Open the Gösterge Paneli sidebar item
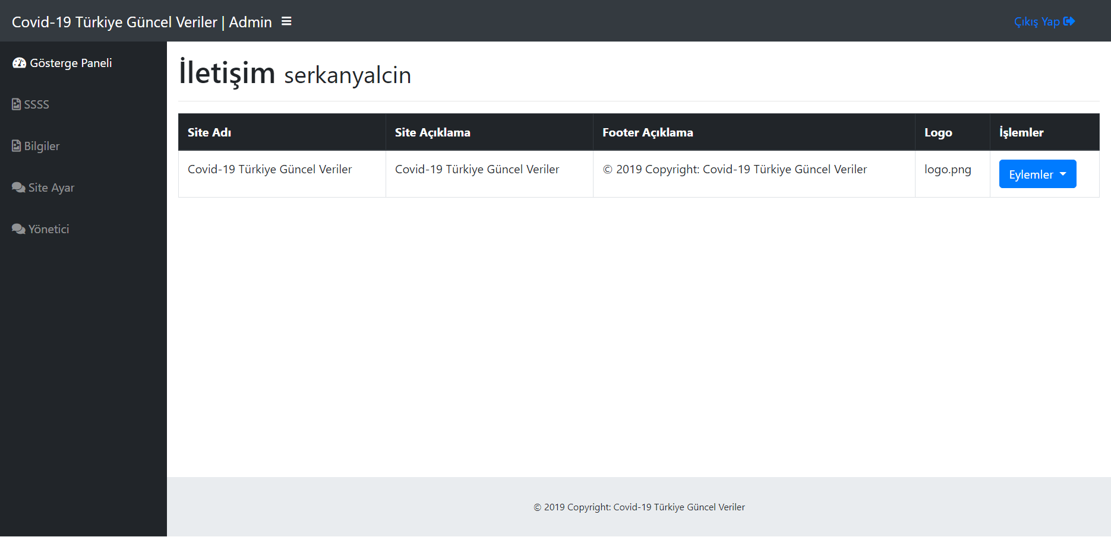 [71, 63]
